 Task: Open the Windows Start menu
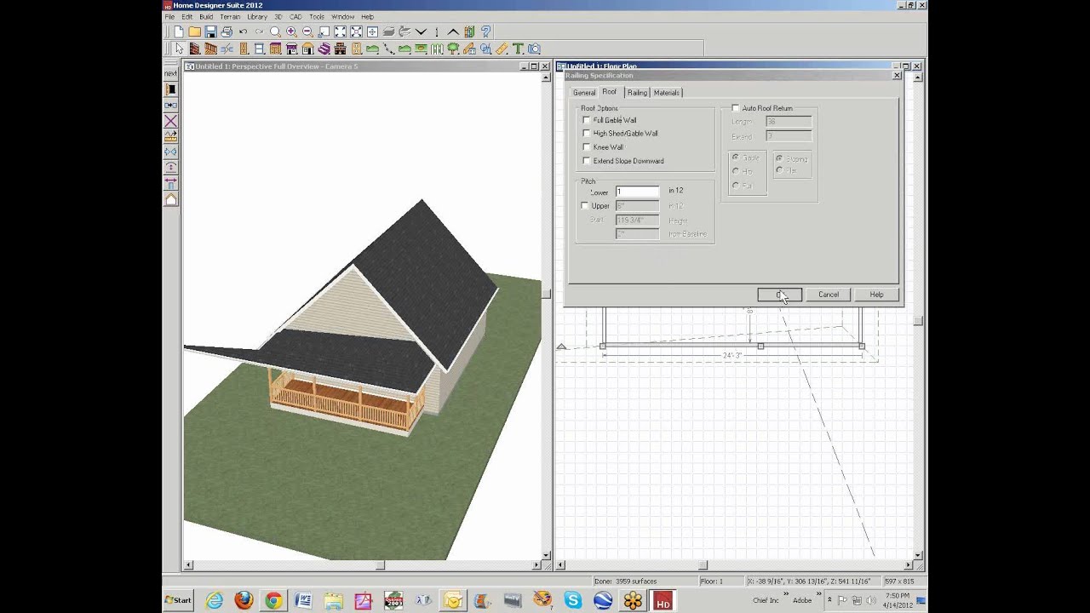click(x=180, y=600)
